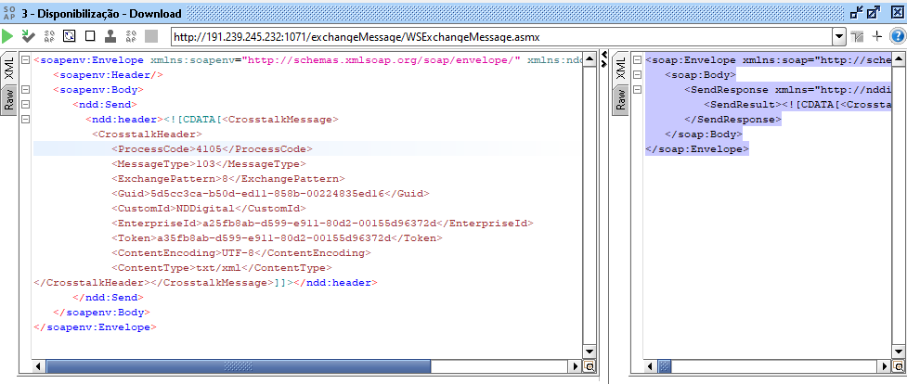The image size is (907, 384).
Task: Click the checkmark add-assertion toolbar icon
Action: [28, 36]
